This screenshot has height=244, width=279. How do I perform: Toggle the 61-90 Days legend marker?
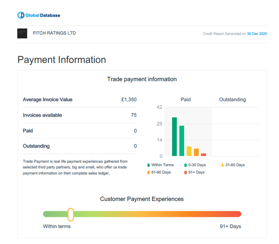[x=149, y=173]
